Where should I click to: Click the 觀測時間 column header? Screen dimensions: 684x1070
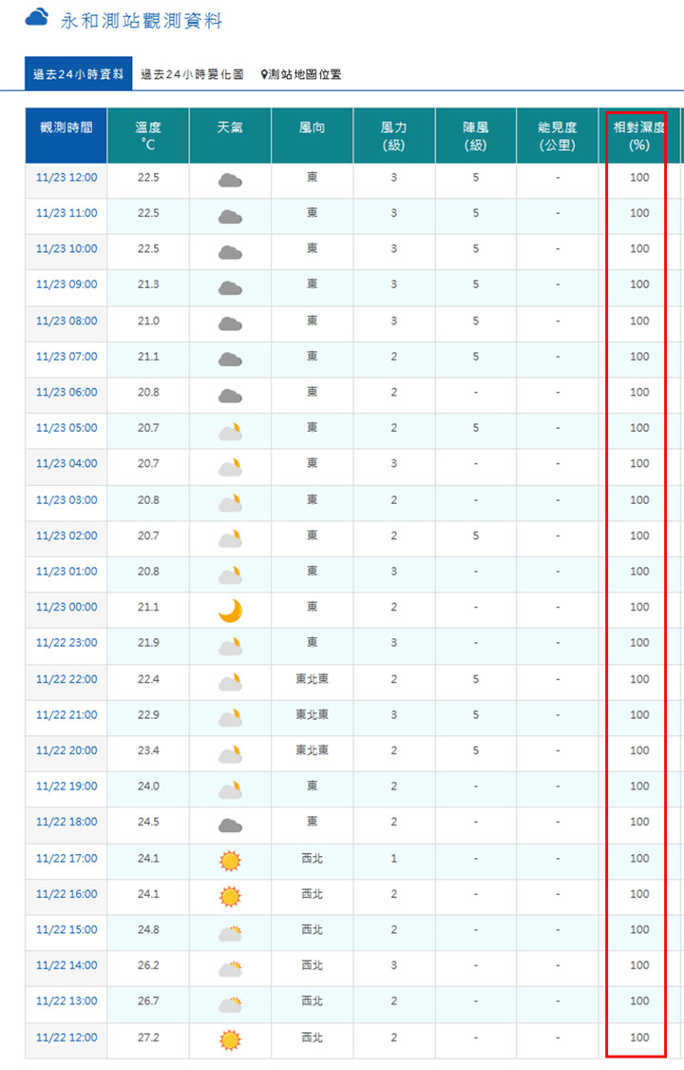[x=66, y=135]
